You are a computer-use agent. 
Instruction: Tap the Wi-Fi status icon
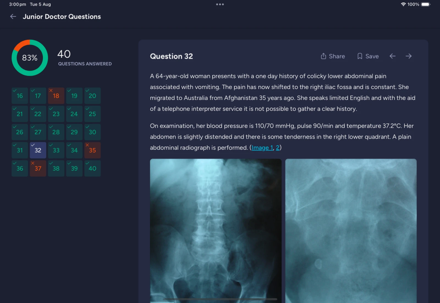403,4
